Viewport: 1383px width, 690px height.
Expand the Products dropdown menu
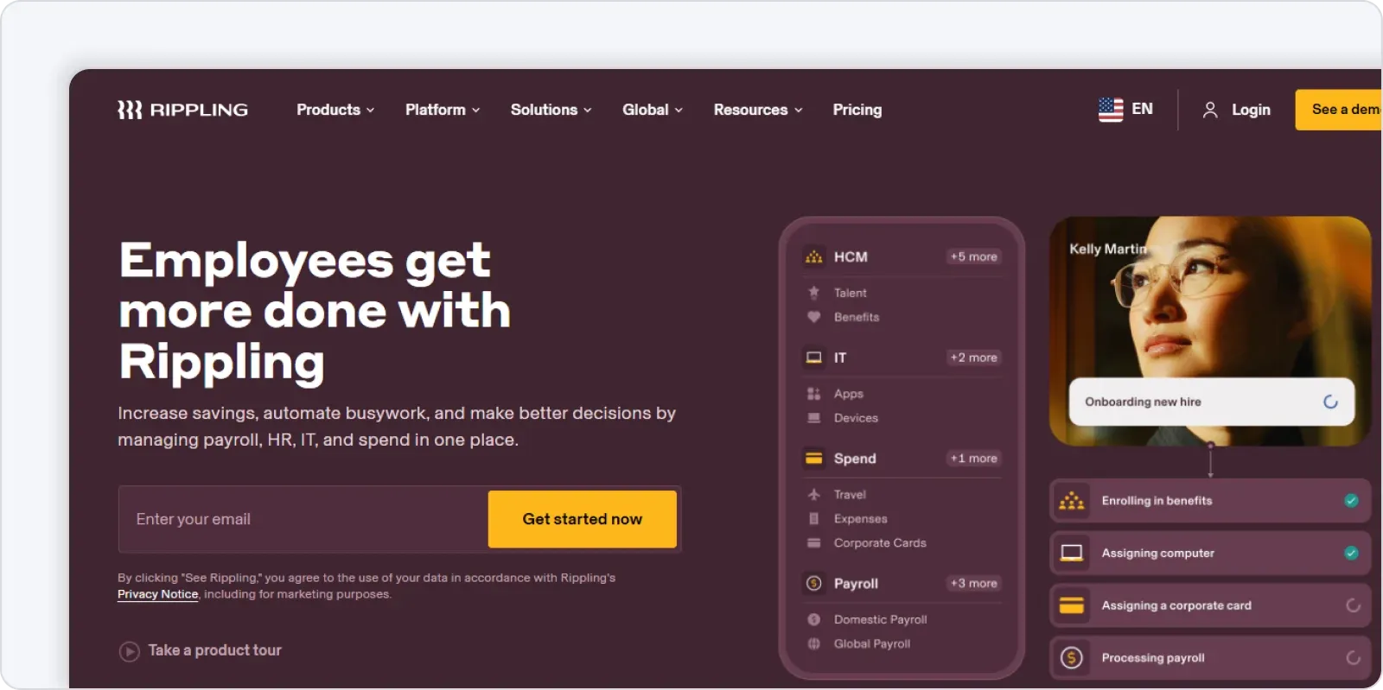tap(335, 110)
